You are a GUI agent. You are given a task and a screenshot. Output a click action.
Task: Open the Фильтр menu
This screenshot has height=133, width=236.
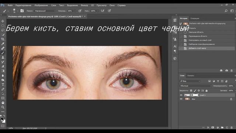(x=84, y=5)
